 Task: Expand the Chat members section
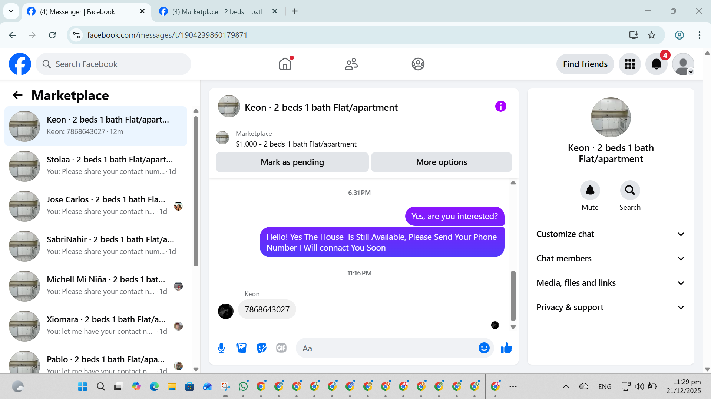pos(611,258)
